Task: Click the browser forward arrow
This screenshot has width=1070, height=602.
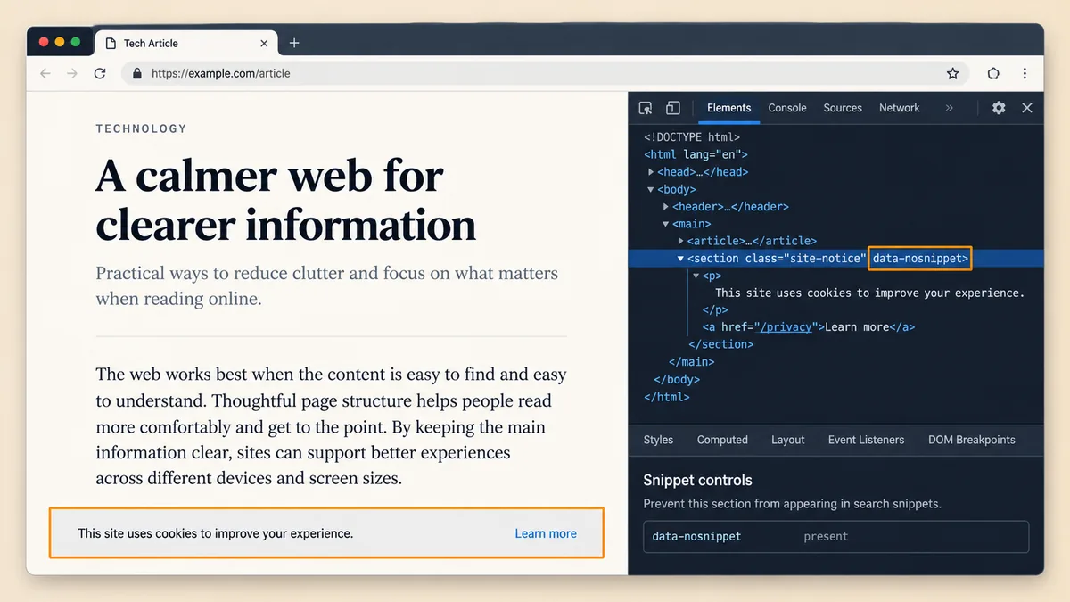Action: pyautogui.click(x=72, y=74)
